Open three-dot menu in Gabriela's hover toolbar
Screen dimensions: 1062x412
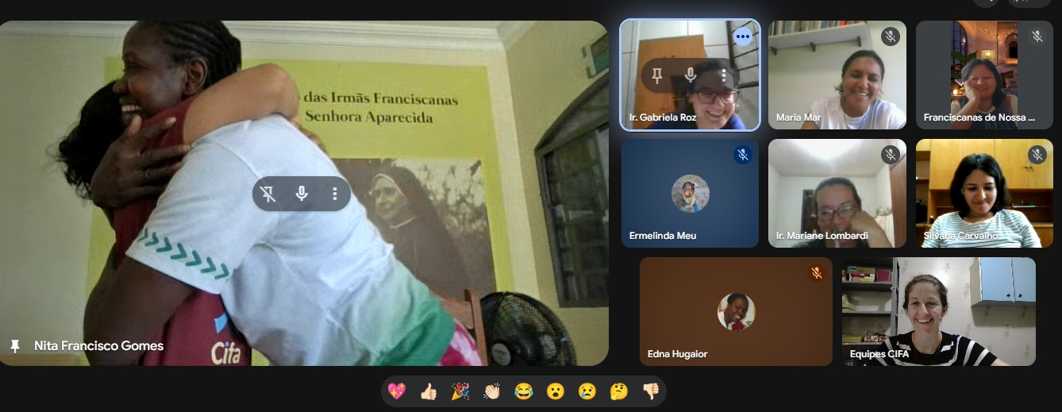click(723, 75)
